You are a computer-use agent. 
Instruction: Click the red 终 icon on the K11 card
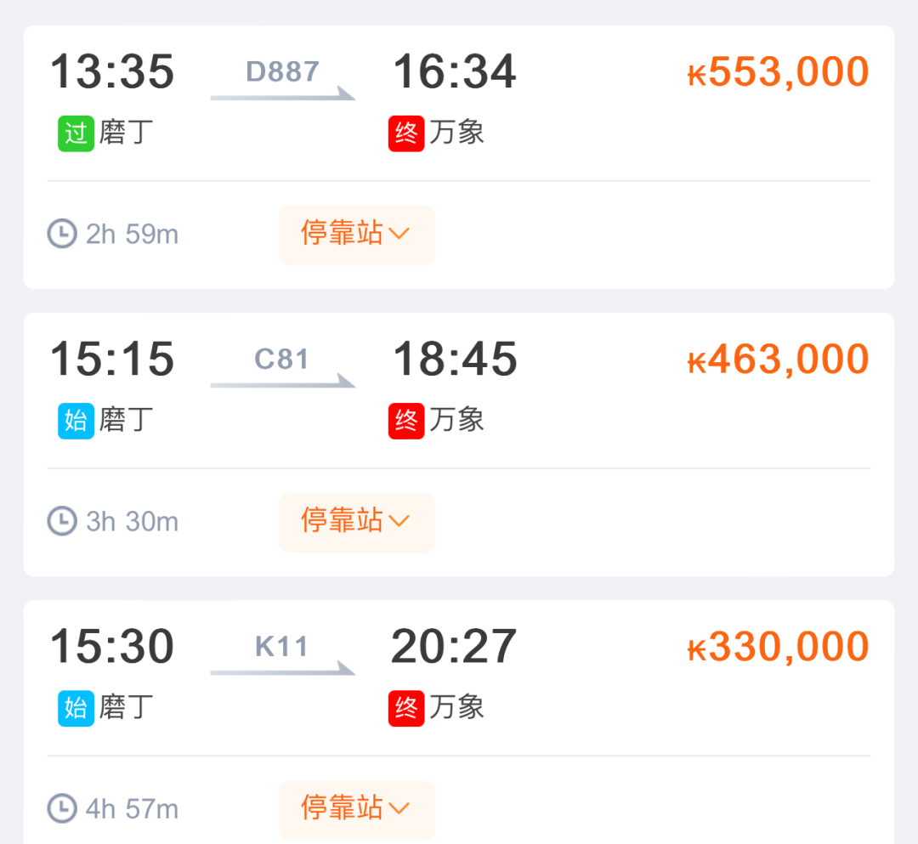pyautogui.click(x=405, y=708)
